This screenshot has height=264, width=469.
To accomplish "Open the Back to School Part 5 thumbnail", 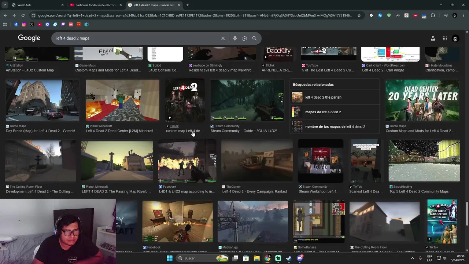I will tap(321, 161).
